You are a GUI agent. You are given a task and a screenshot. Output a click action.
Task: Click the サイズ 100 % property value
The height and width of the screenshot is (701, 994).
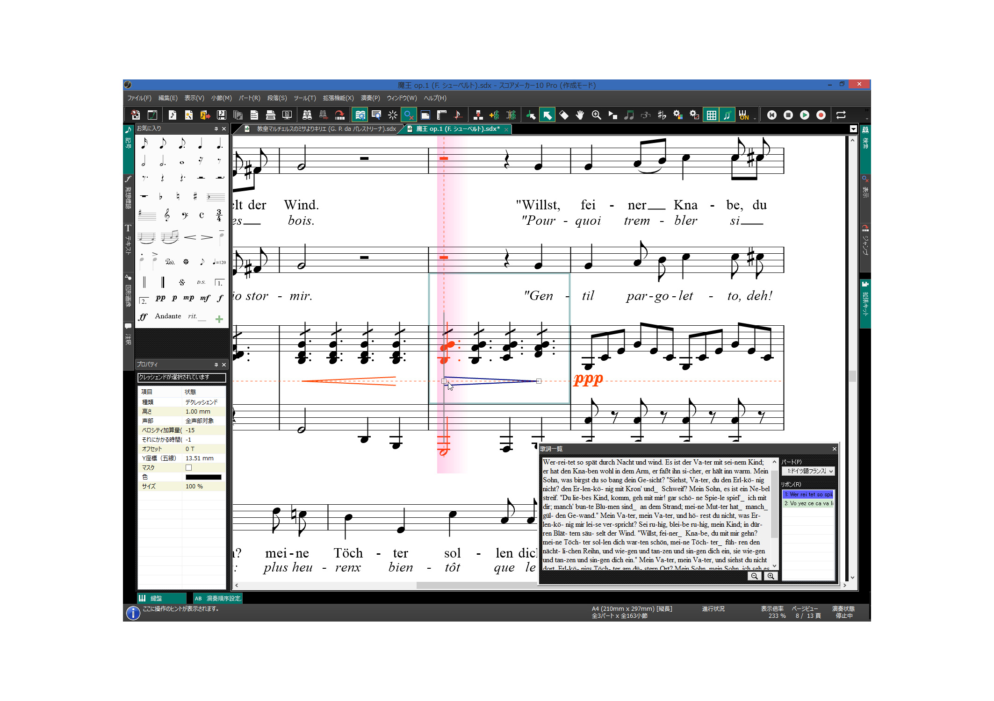[x=204, y=486]
